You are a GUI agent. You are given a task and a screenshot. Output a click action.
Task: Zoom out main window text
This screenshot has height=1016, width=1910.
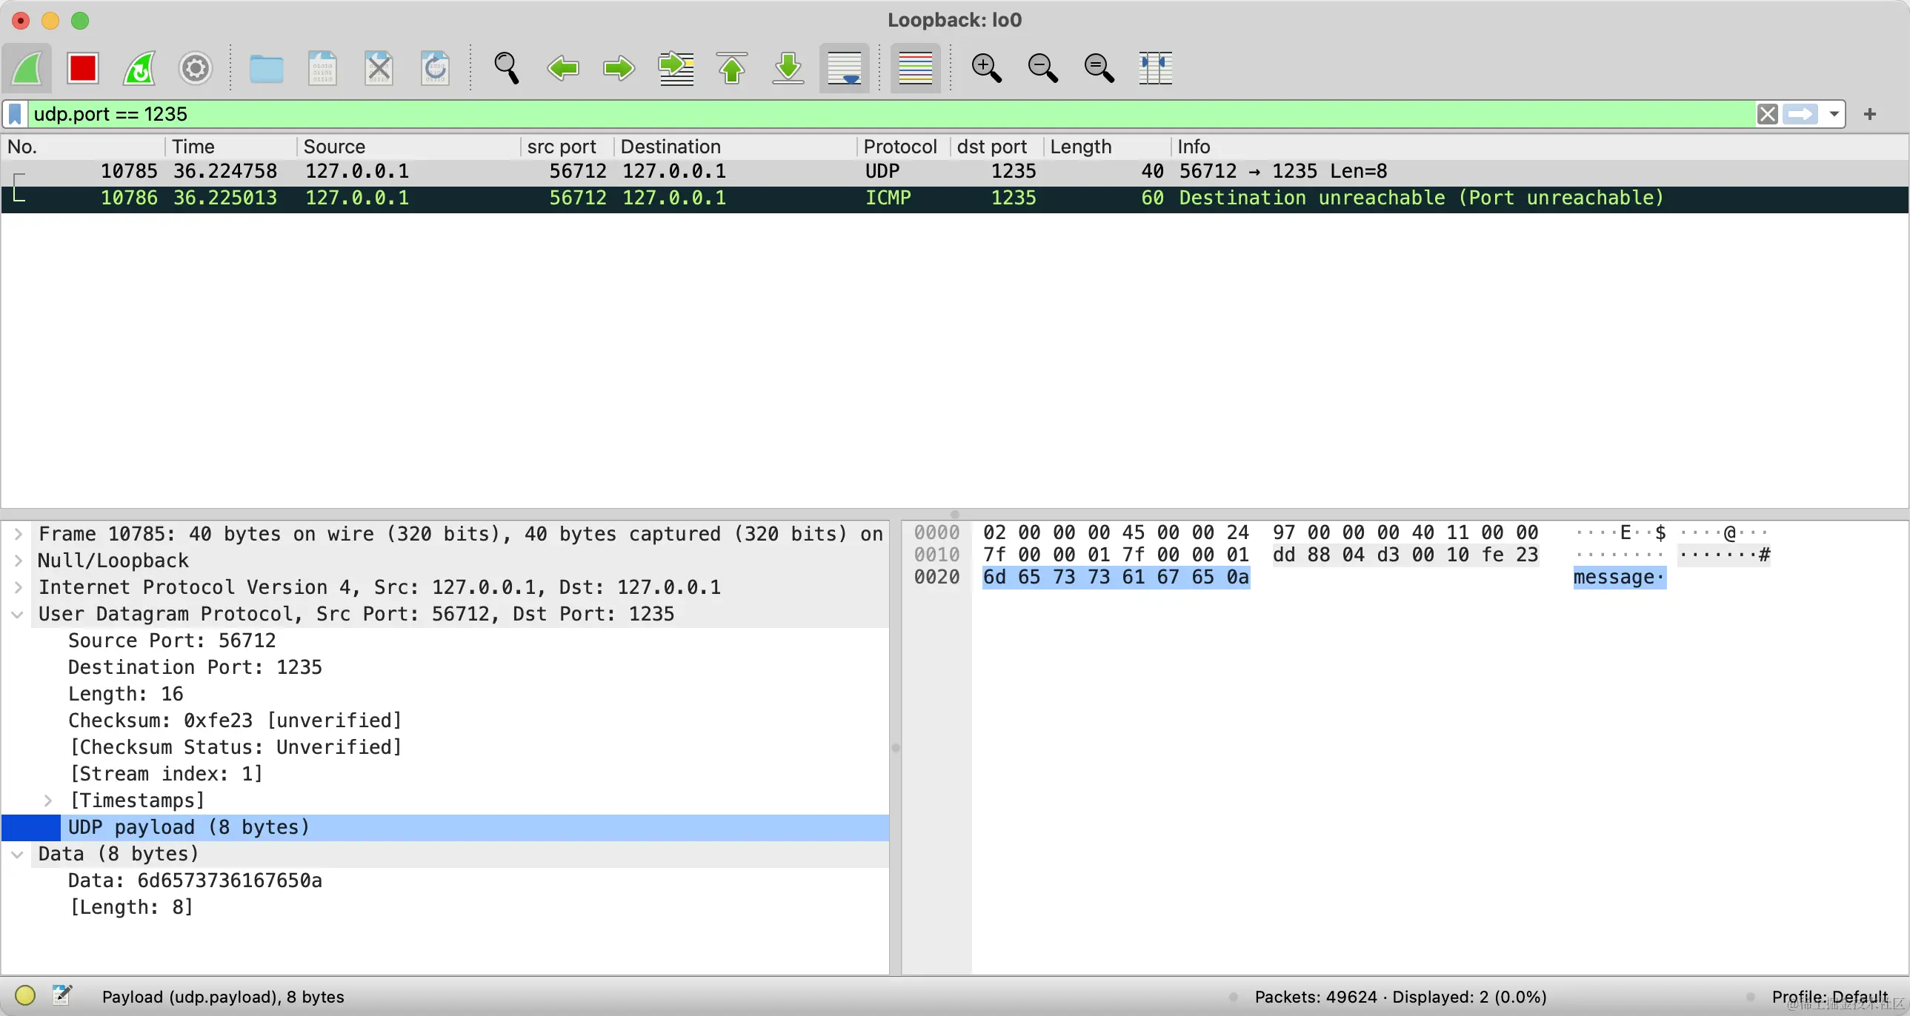pos(1042,68)
